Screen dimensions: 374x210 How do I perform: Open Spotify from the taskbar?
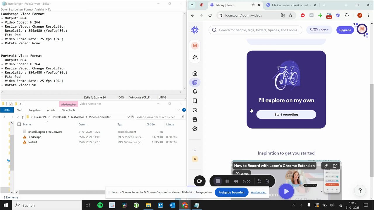coord(100,205)
